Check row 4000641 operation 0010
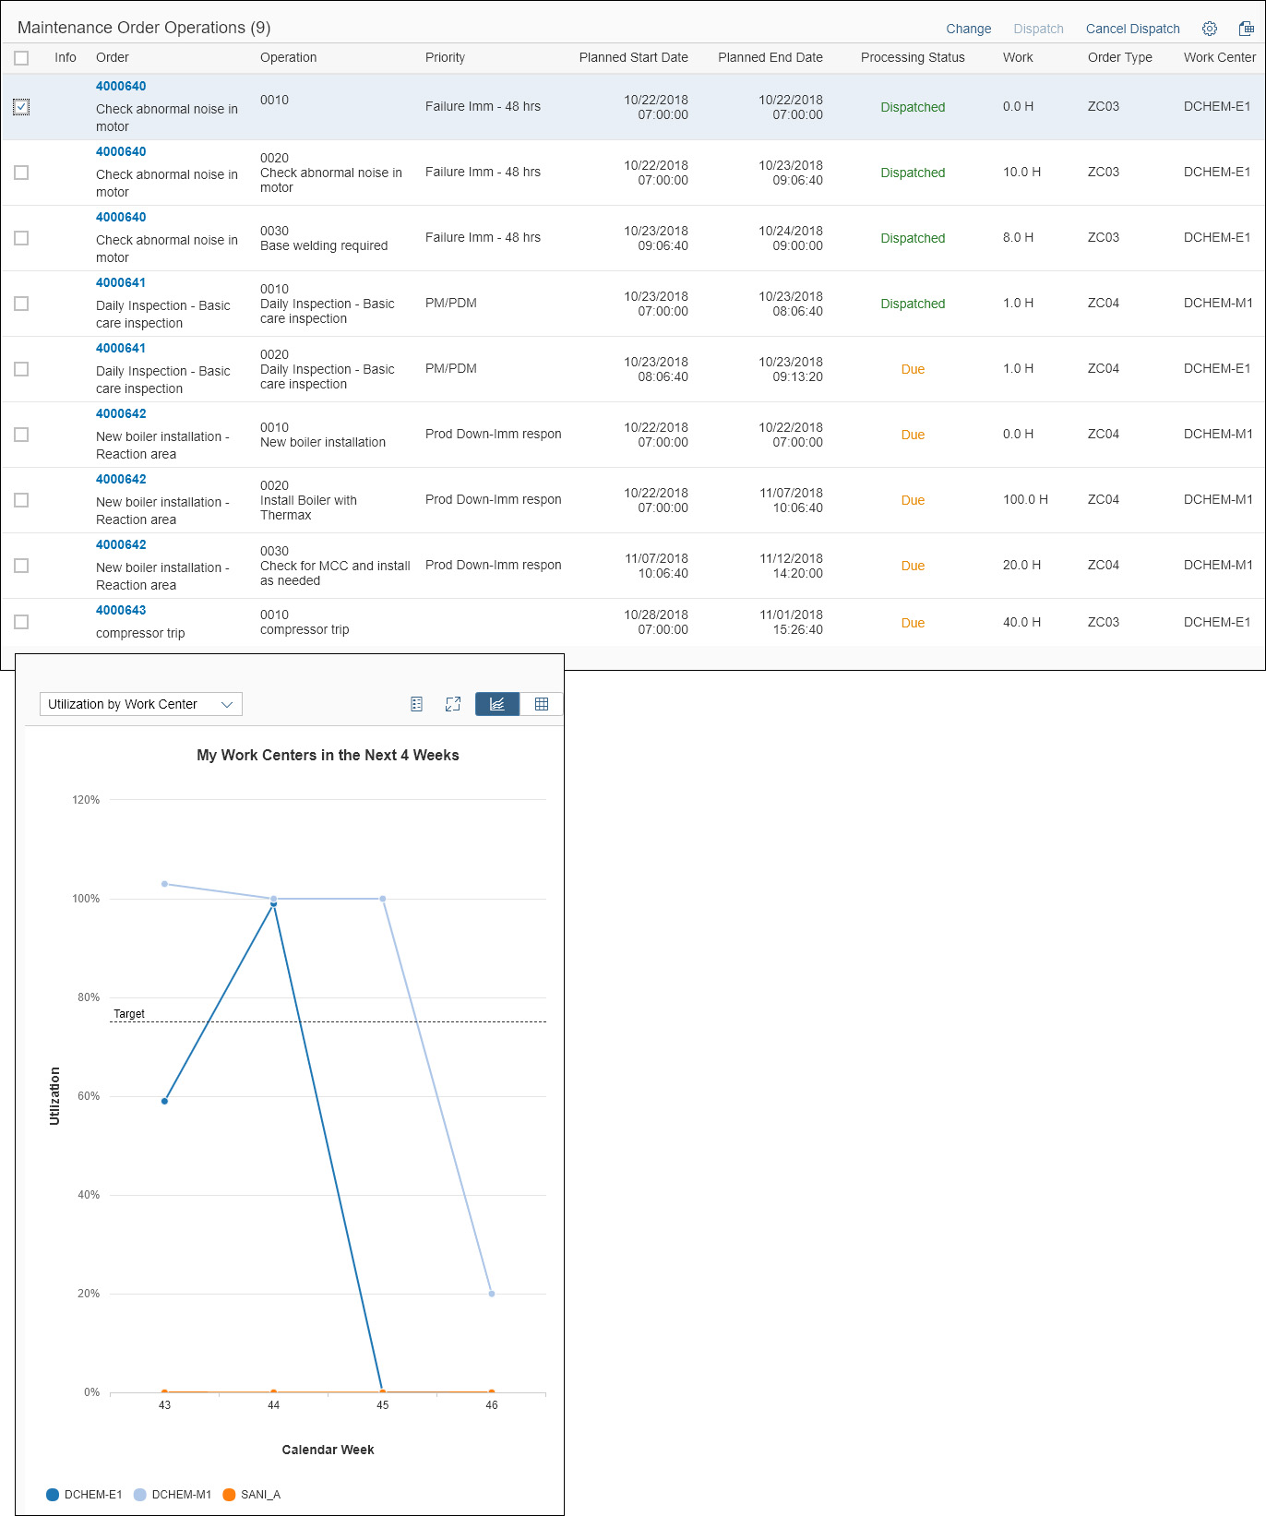 coord(21,304)
